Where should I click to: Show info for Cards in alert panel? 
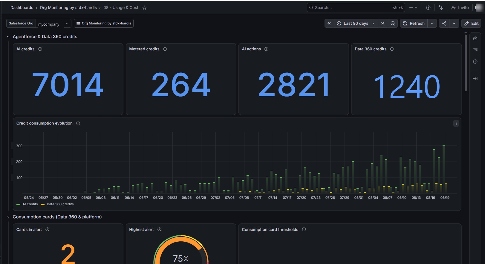(47, 229)
